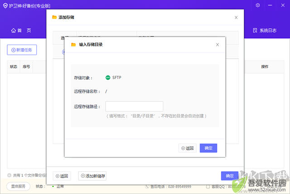Click the 操作 column header
The width and height of the screenshot is (290, 194).
(265, 67)
